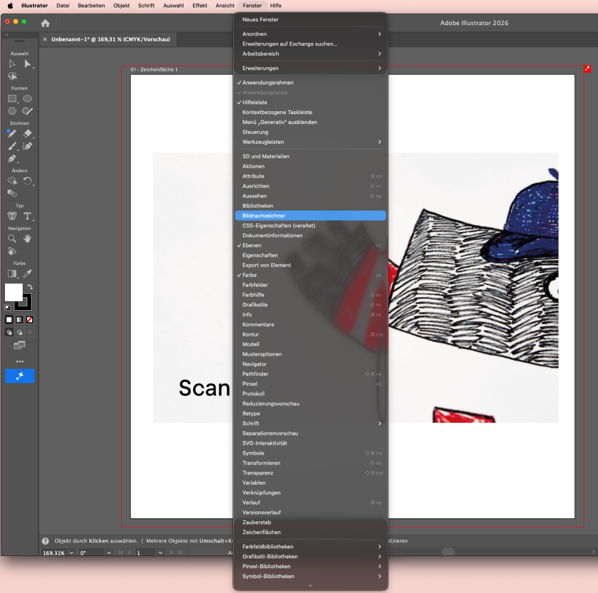Select the Zoom magnifier tool
Screen dimensions: 598x593
point(12,239)
